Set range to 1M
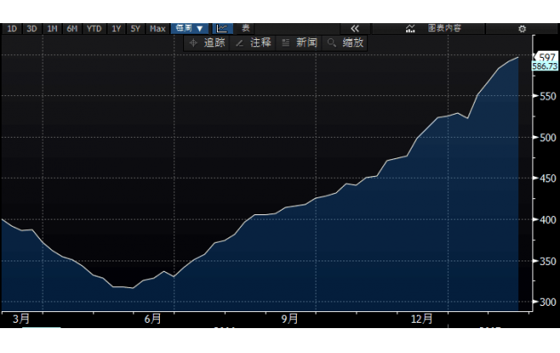This screenshot has width=560, height=353. pos(52,28)
